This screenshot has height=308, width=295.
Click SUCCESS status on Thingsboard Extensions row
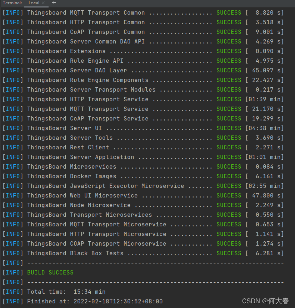tap(229, 51)
